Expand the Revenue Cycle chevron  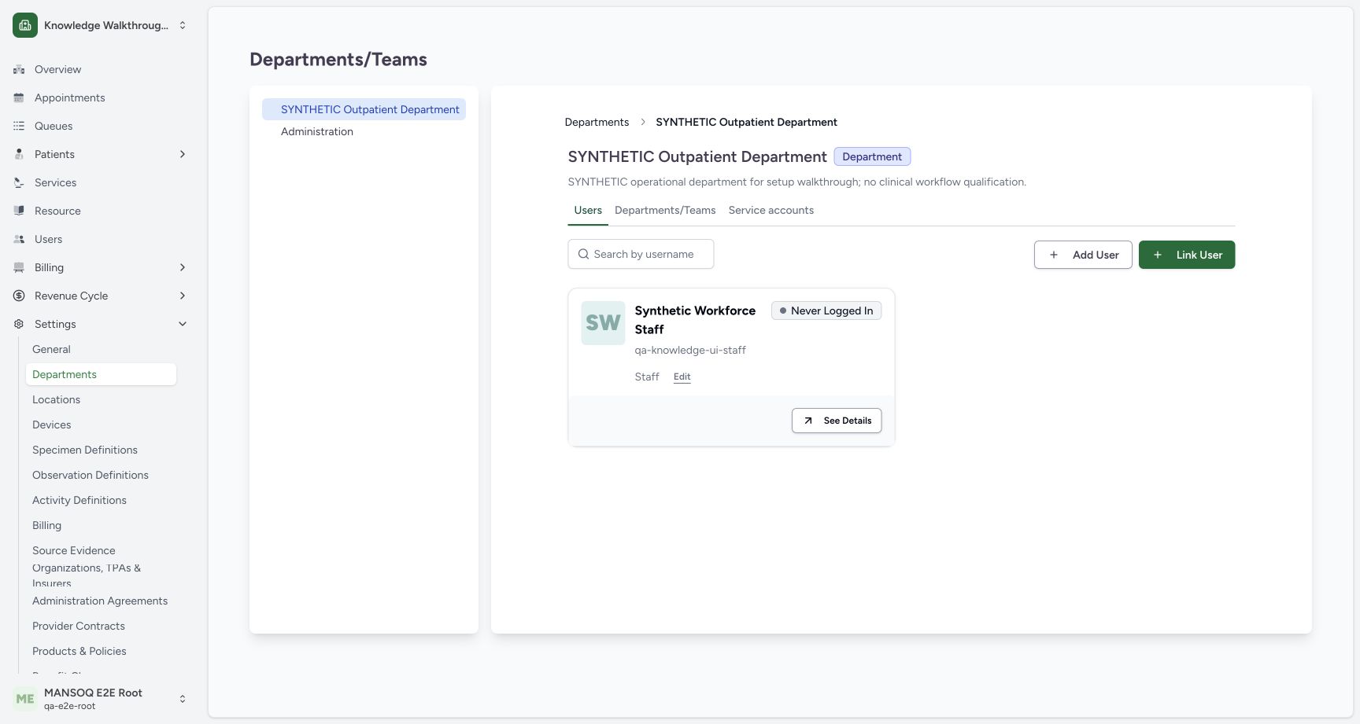[183, 296]
